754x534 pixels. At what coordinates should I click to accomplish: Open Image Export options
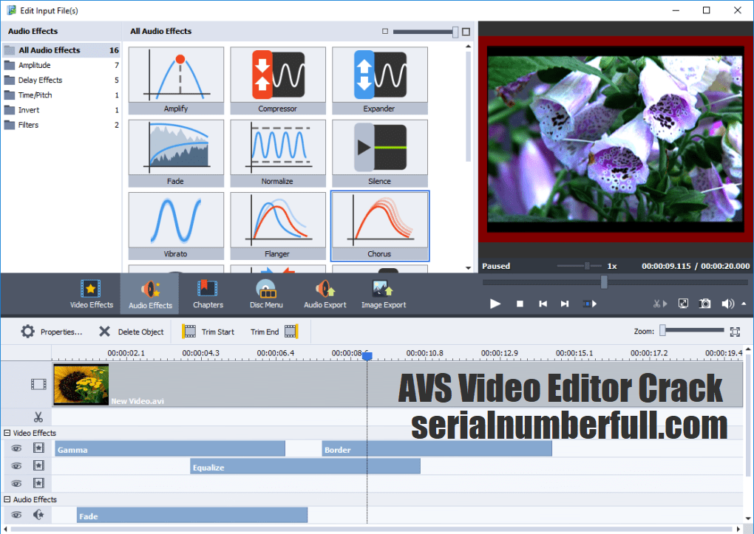[383, 293]
